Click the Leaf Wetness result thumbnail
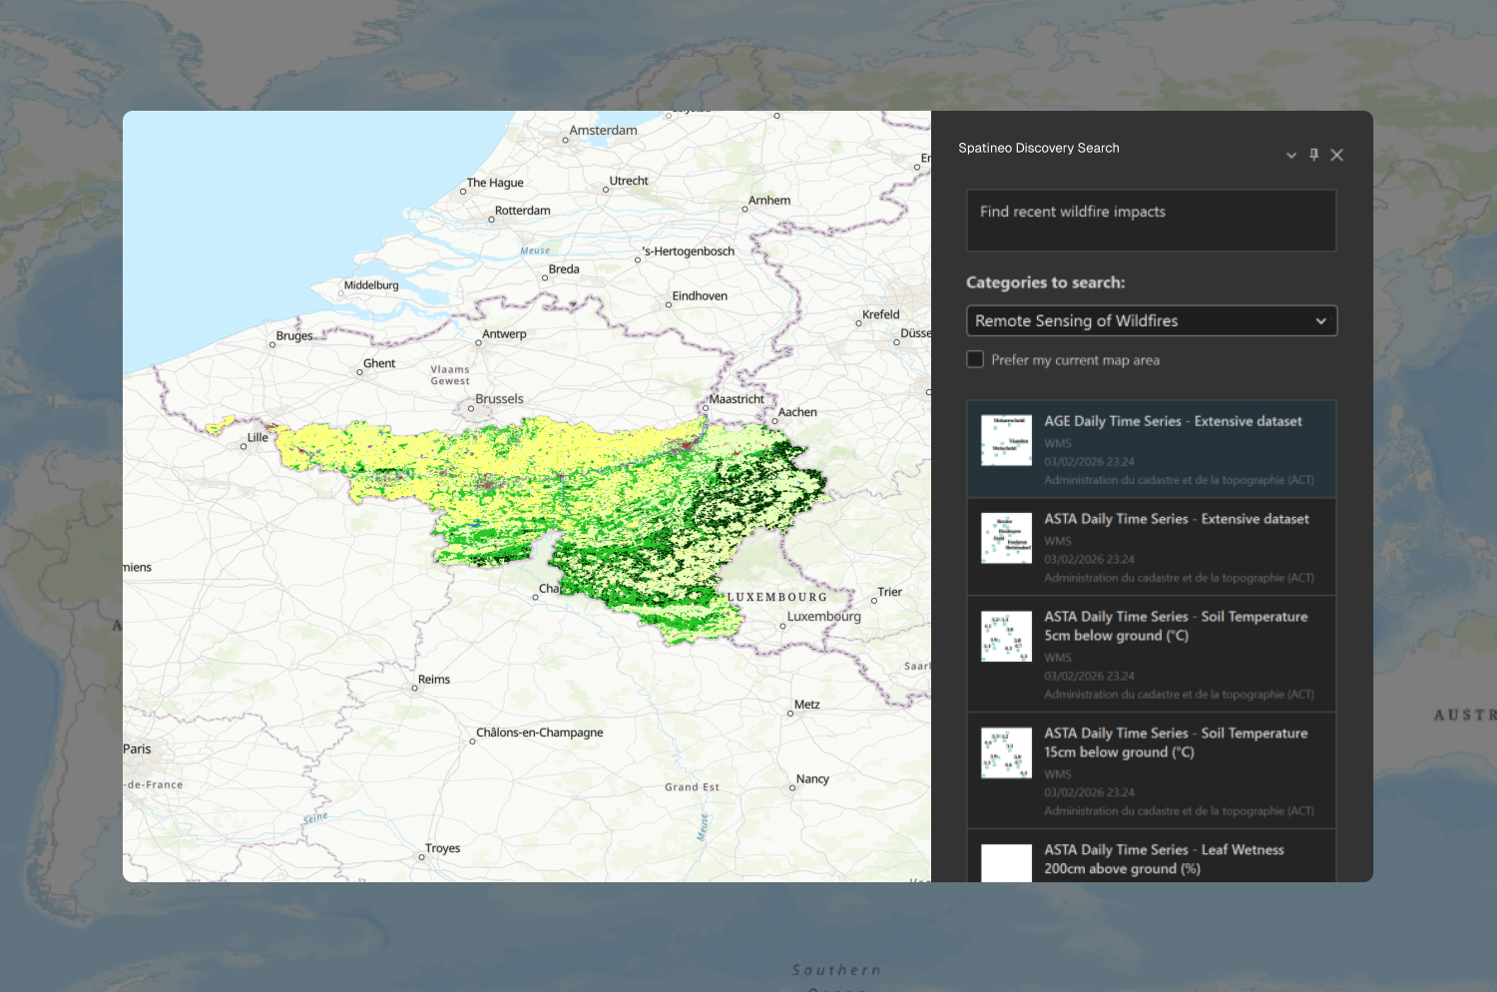Image resolution: width=1497 pixels, height=992 pixels. [x=1006, y=863]
